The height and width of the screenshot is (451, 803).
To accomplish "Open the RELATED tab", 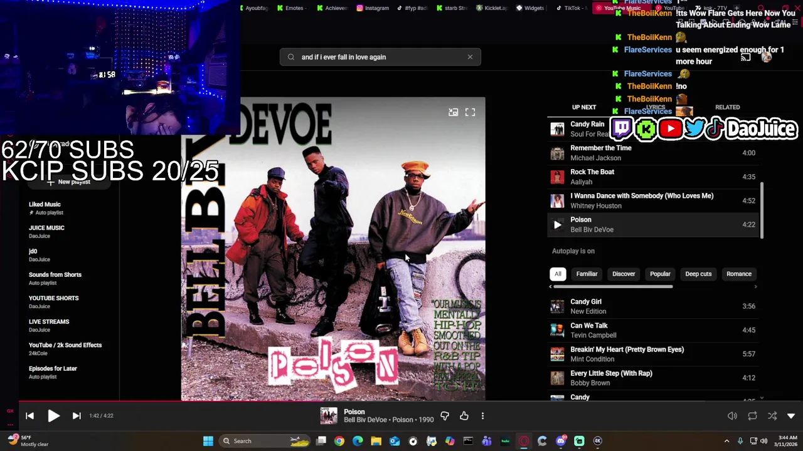I will click(x=727, y=107).
